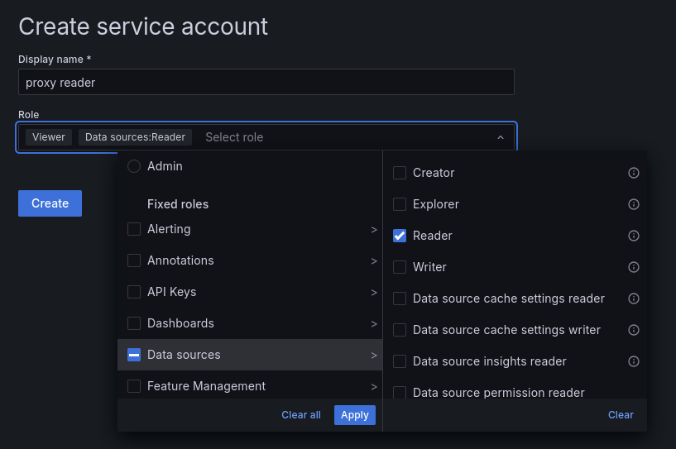Focus the Display name input field
This screenshot has height=449, width=676.
tap(266, 82)
